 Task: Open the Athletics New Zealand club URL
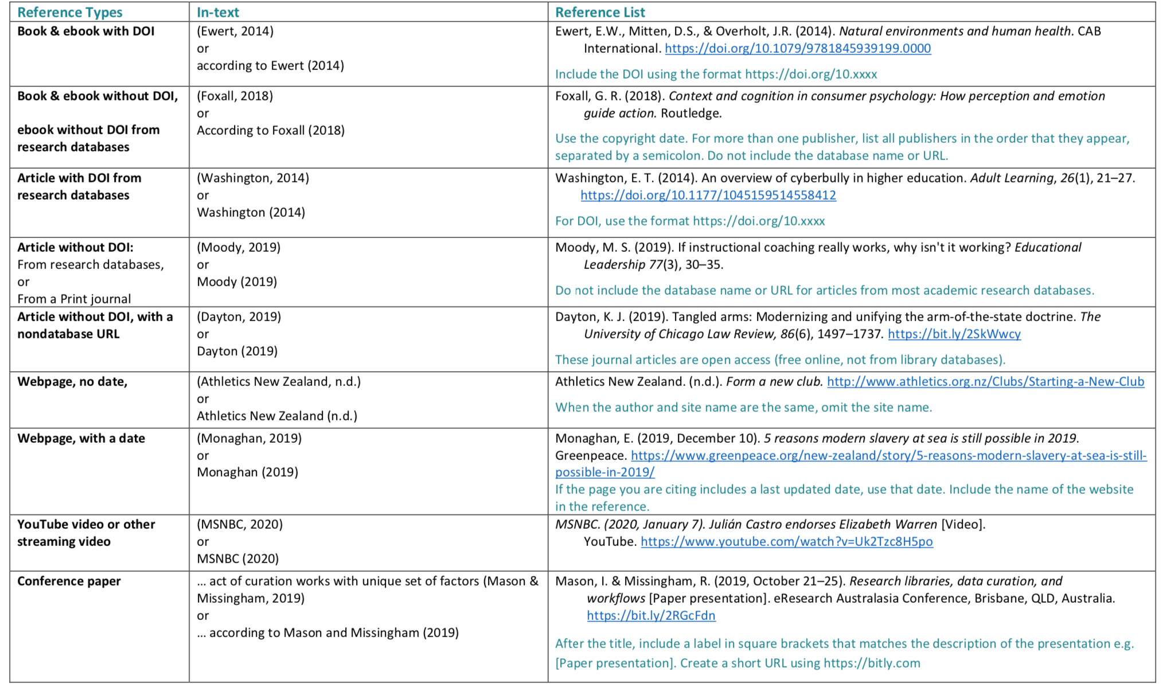[x=985, y=382]
